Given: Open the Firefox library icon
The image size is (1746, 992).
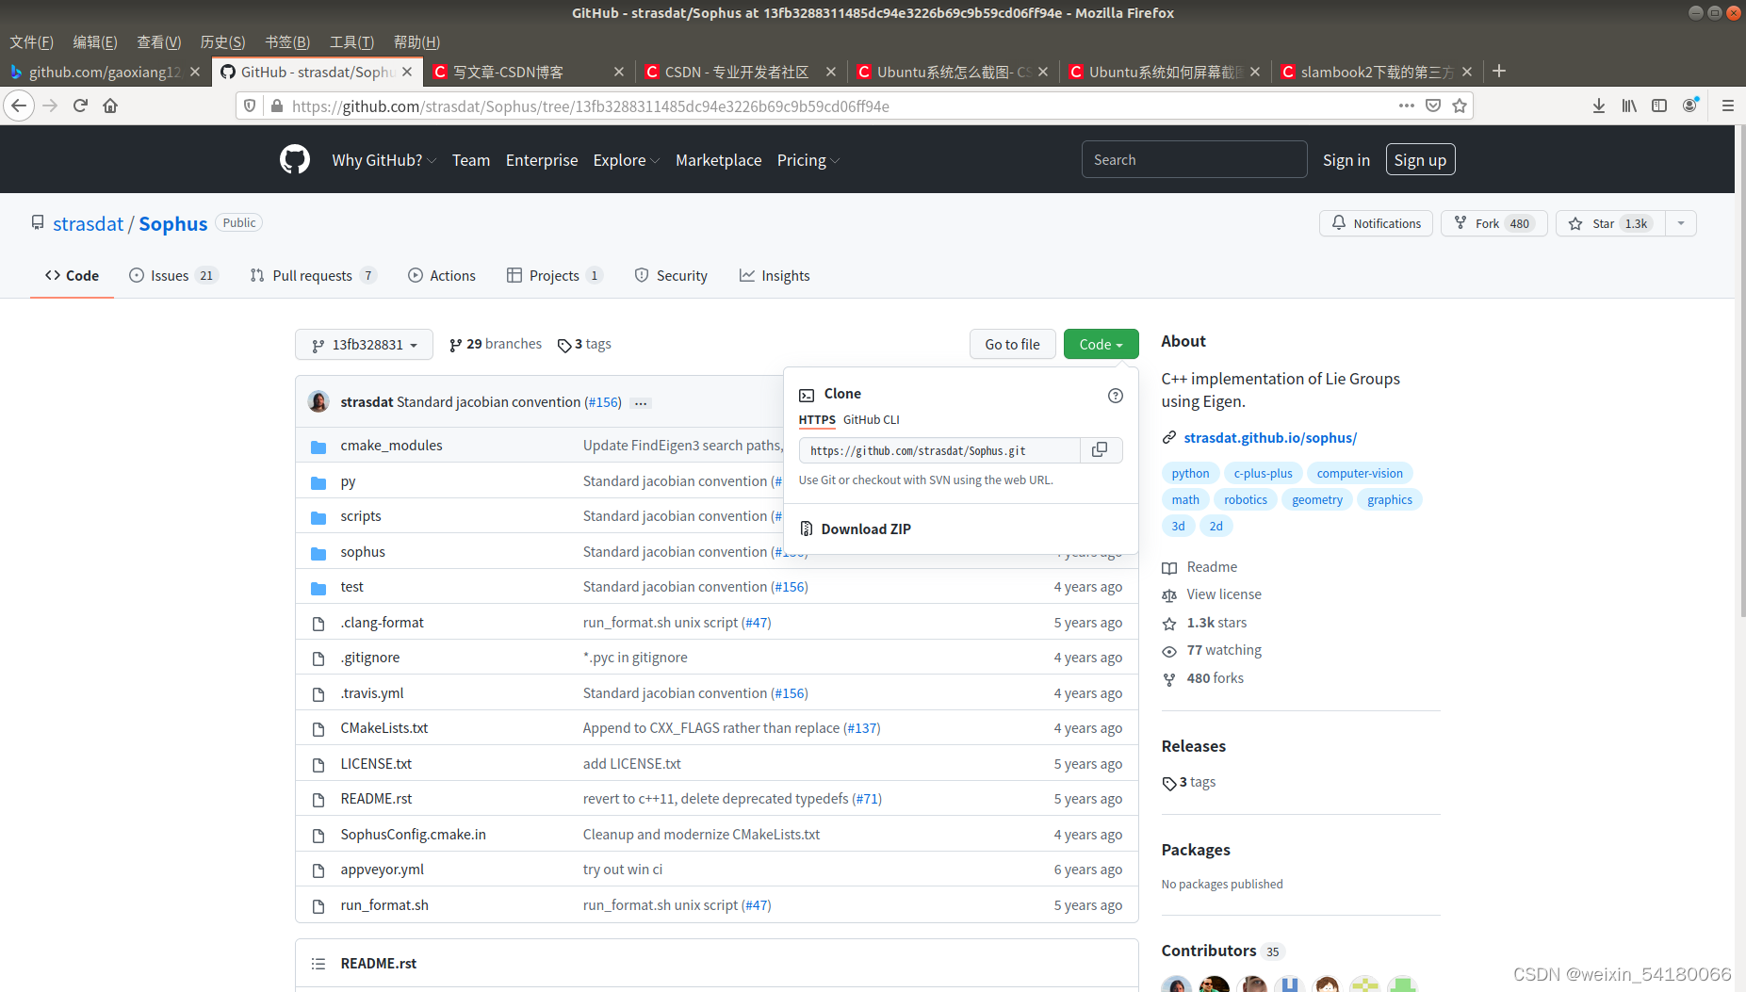Looking at the screenshot, I should (1629, 106).
